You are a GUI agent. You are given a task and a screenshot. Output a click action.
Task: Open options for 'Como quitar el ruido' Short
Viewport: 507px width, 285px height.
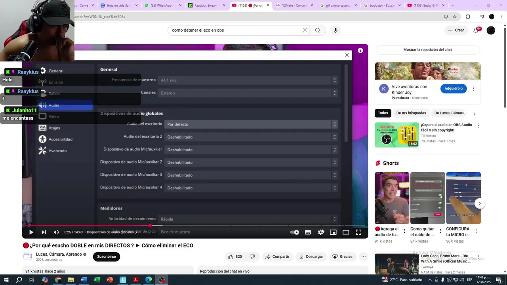coord(440,231)
